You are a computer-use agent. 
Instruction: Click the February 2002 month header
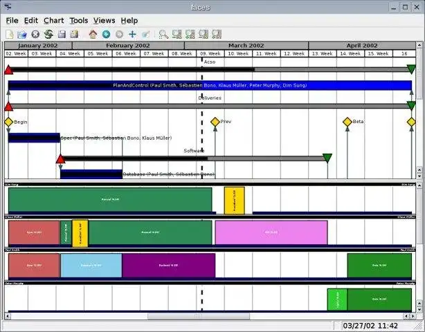128,46
